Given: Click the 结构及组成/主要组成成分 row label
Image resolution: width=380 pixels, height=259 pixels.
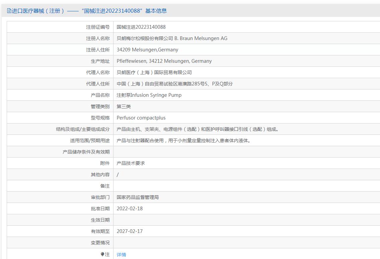Looking at the screenshot, I should click(83, 129).
